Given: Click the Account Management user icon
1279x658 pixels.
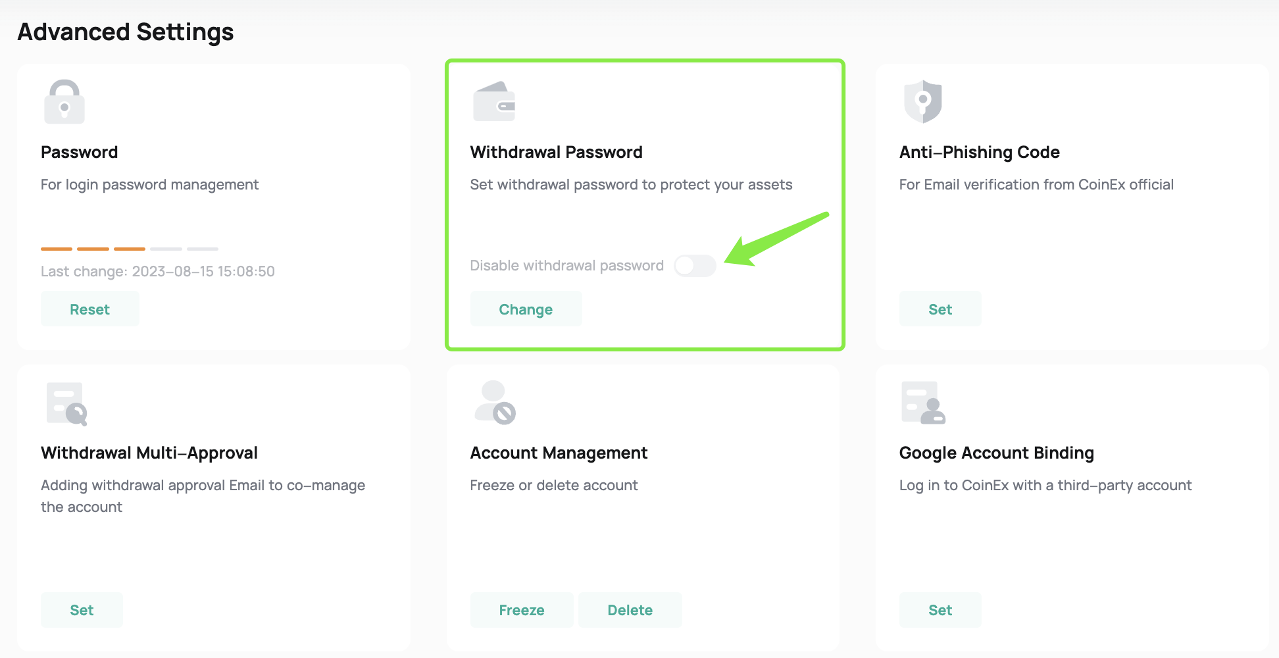Looking at the screenshot, I should coord(495,401).
